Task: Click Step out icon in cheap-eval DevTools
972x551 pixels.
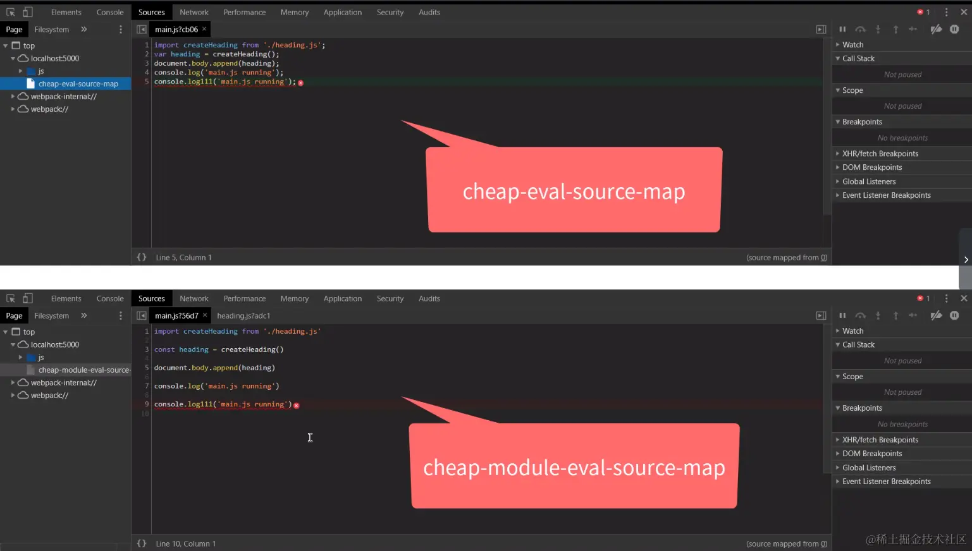Action: pos(895,29)
